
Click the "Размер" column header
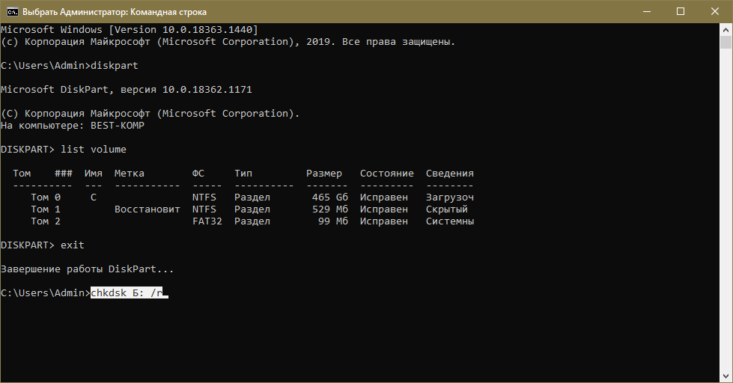click(x=324, y=174)
